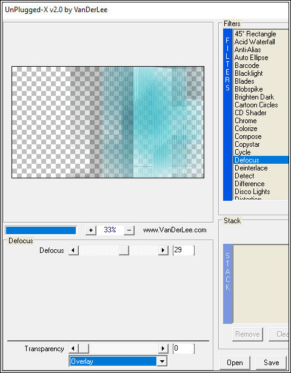This screenshot has height=373, width=291.
Task: Visit the www.VanDerLee.com link
Action: 175,230
